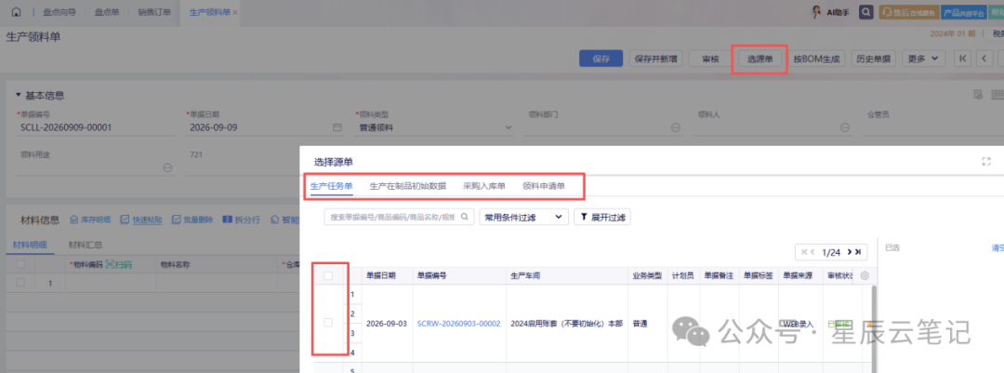Open column settings gear in source table
Screen dimensions: 1004x373
865,275
